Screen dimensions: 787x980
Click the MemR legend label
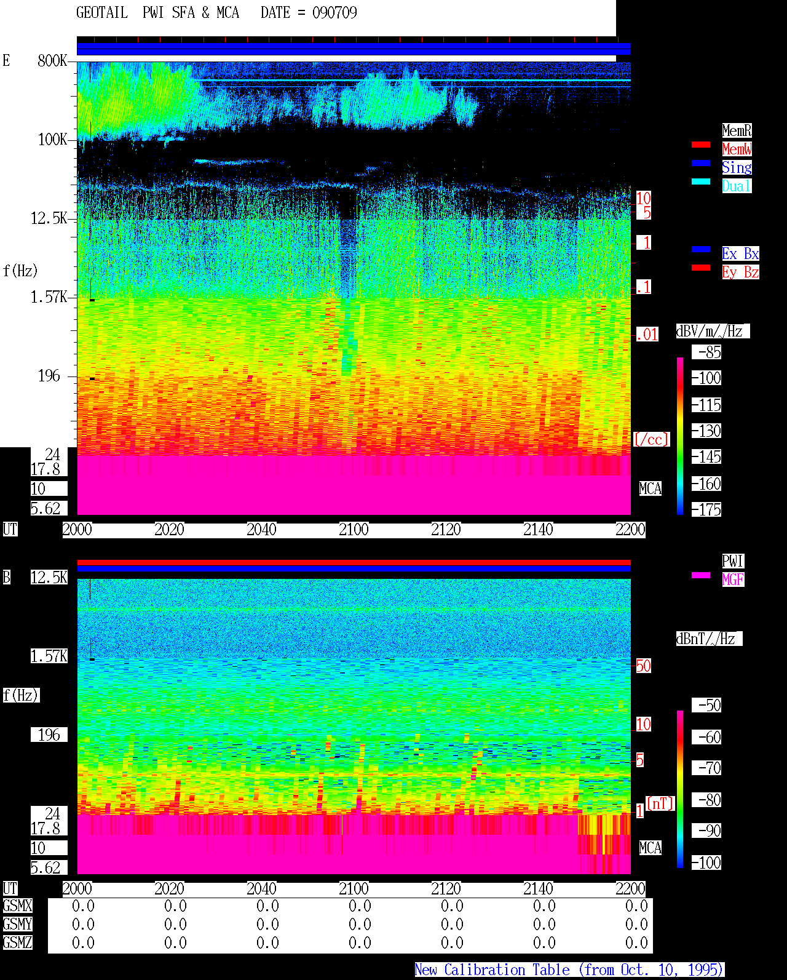pyautogui.click(x=737, y=130)
